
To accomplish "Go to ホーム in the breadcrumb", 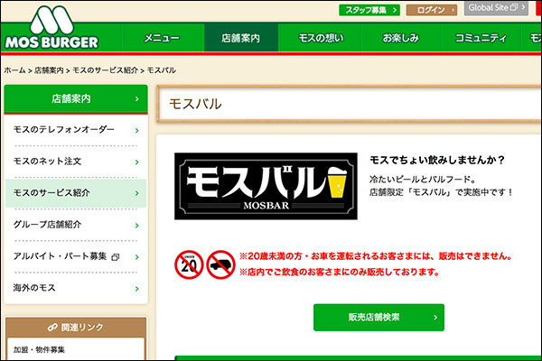I will (14, 70).
